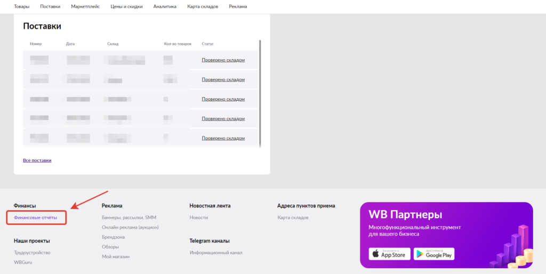Open the Аналитика menu

tap(165, 6)
